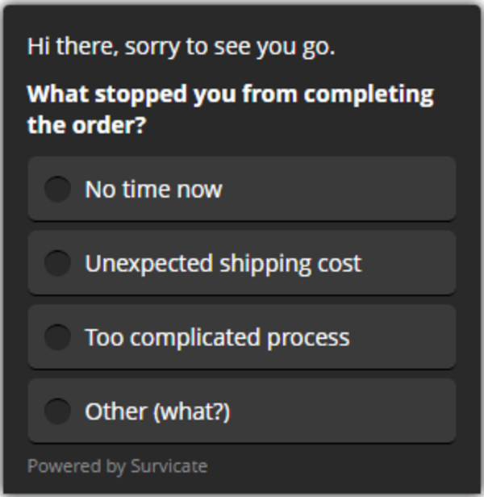Click the "No time now" label text
The height and width of the screenshot is (497, 484).
click(153, 190)
